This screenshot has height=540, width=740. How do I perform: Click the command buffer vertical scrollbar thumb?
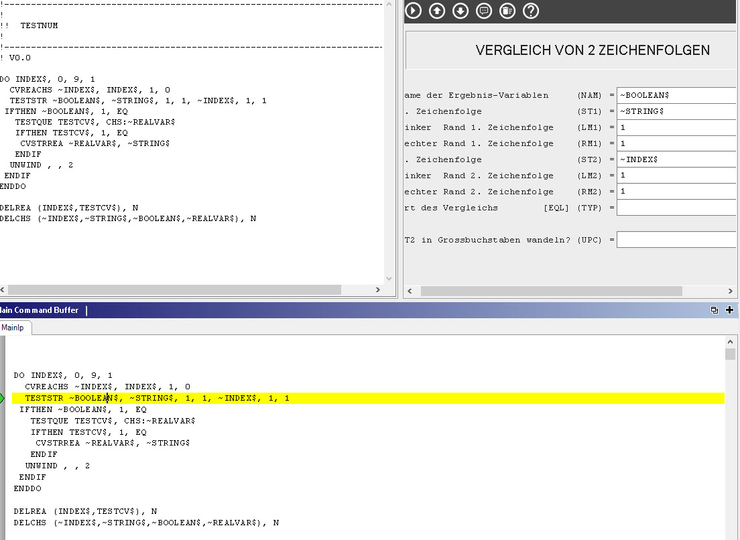[730, 354]
